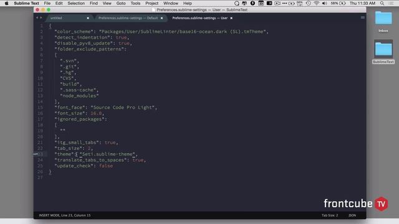Click "itg_small_tabs" setting
399x224 pixels.
tap(77, 142)
